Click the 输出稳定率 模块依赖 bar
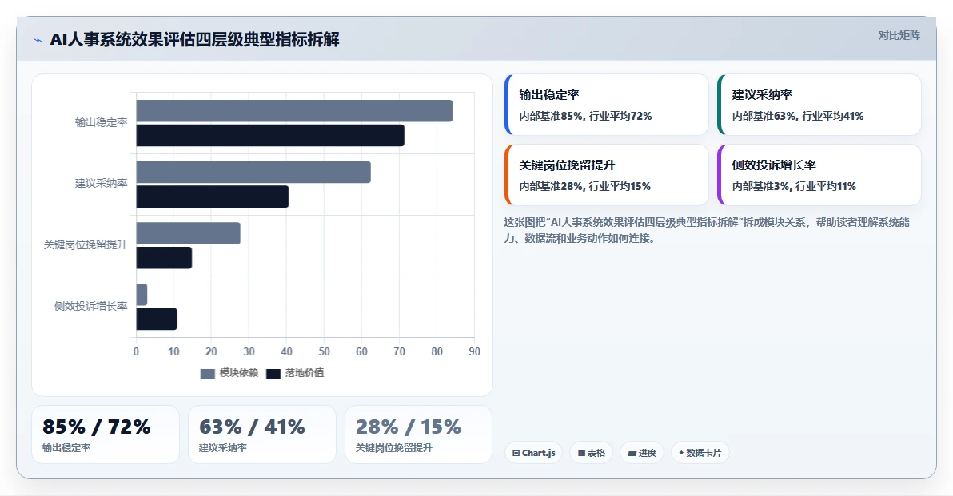The height and width of the screenshot is (496, 953). point(294,110)
